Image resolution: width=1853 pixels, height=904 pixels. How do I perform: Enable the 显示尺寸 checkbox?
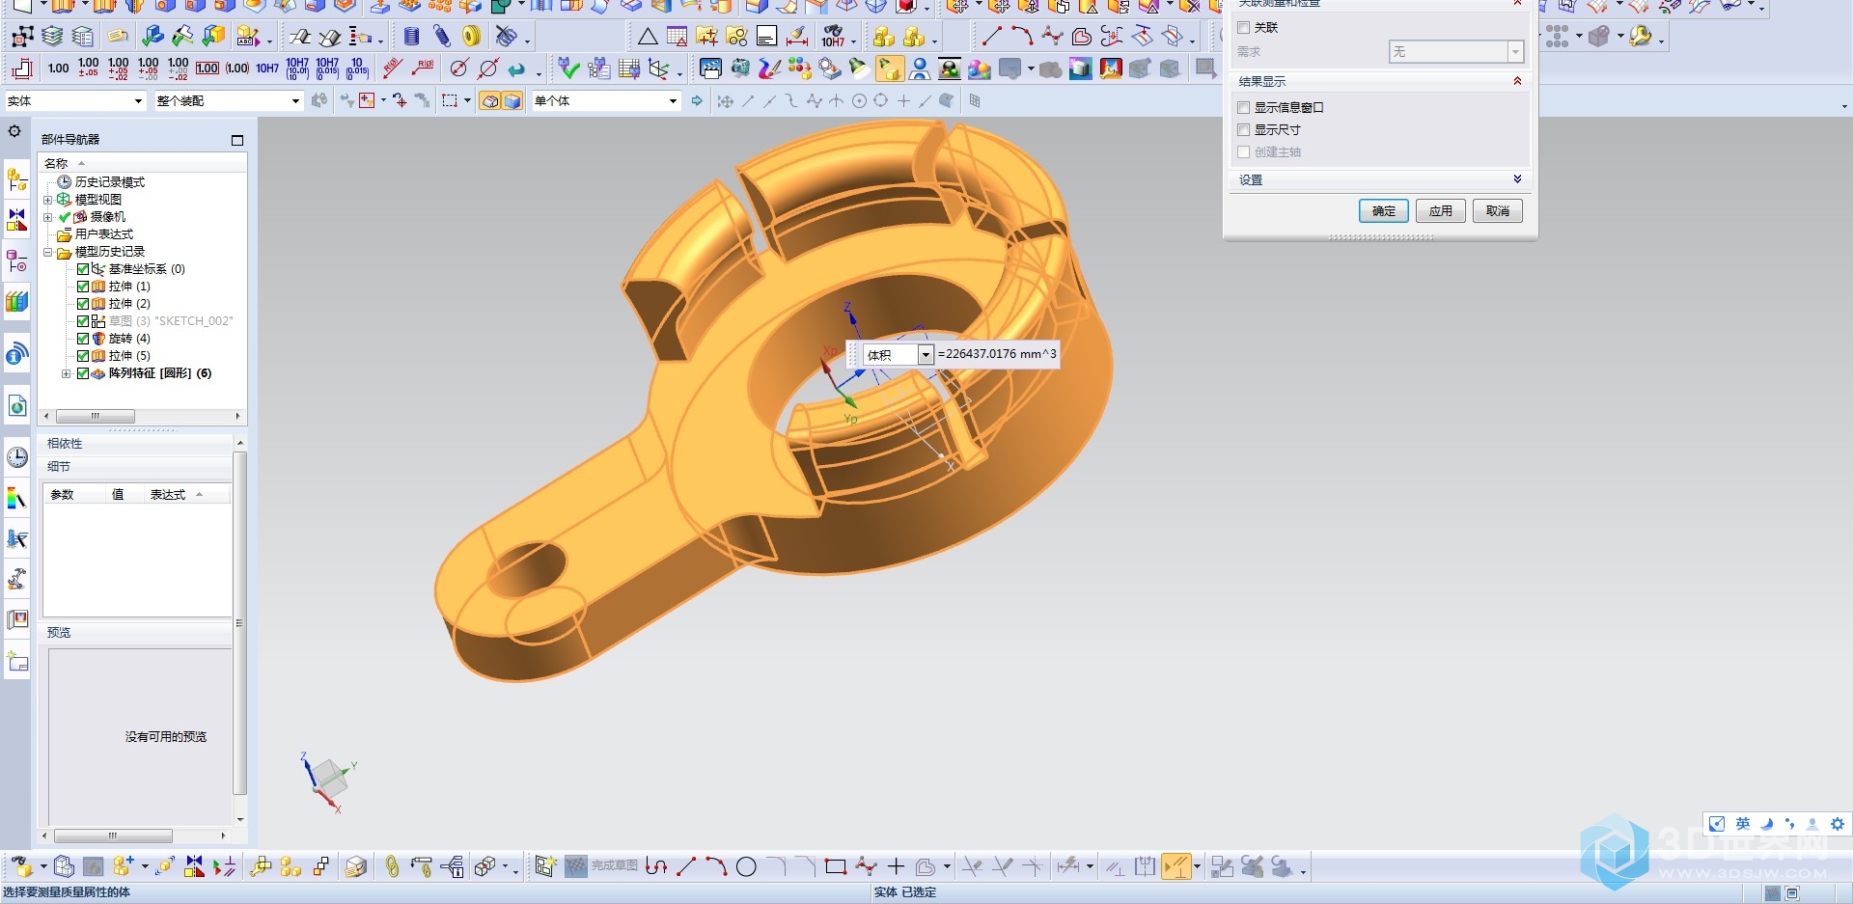1244,130
